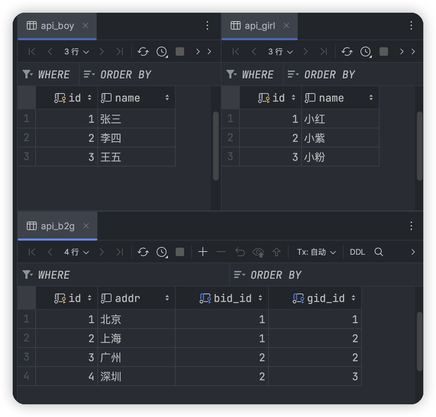Open the Tx: 自动 transaction mode dropdown
This screenshot has width=436, height=417.
(x=316, y=252)
